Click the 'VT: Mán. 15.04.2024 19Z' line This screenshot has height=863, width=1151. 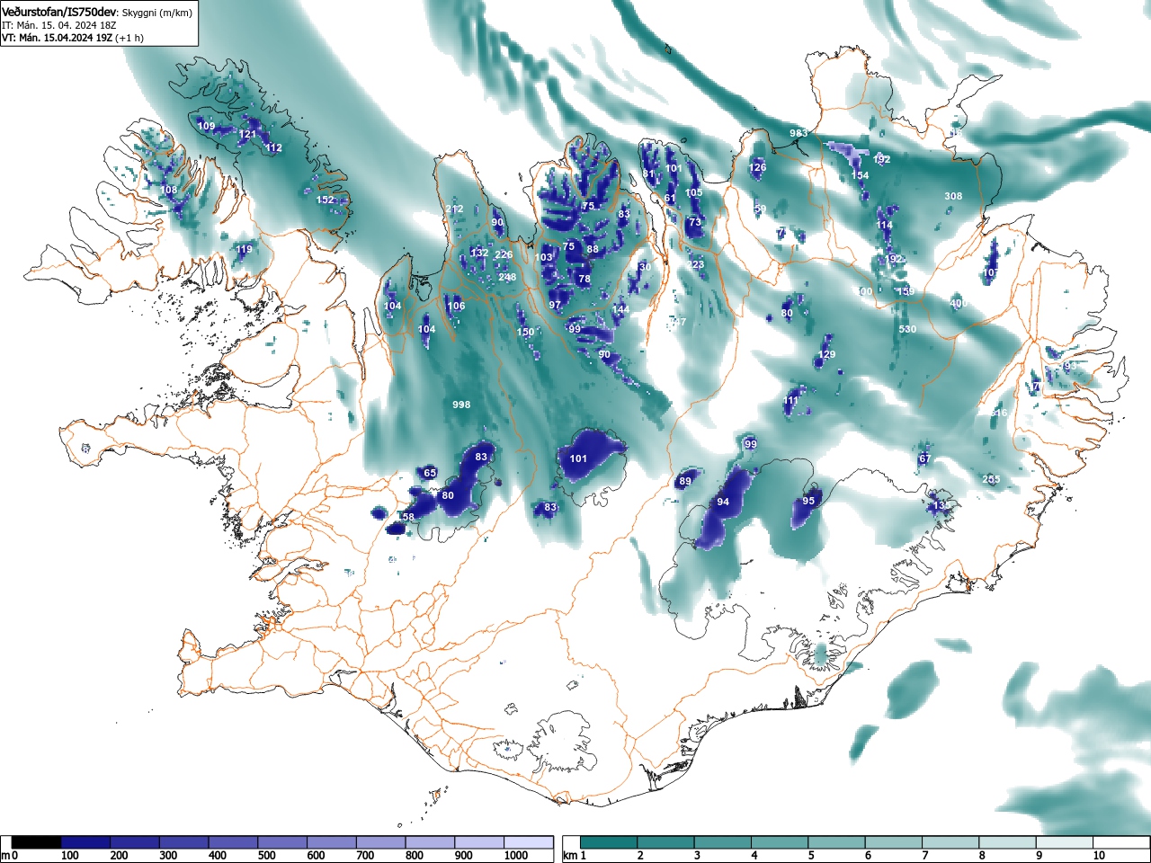56,38
